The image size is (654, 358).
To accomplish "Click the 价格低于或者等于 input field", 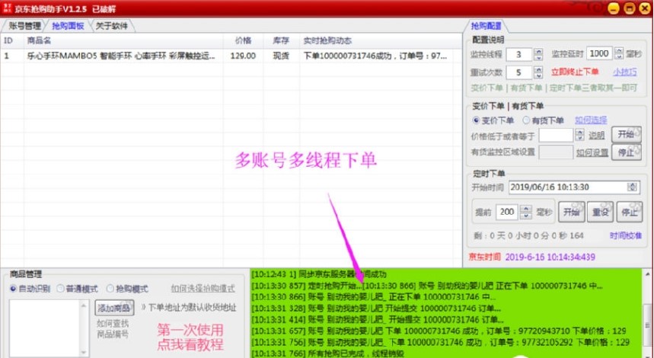I will pyautogui.click(x=556, y=135).
